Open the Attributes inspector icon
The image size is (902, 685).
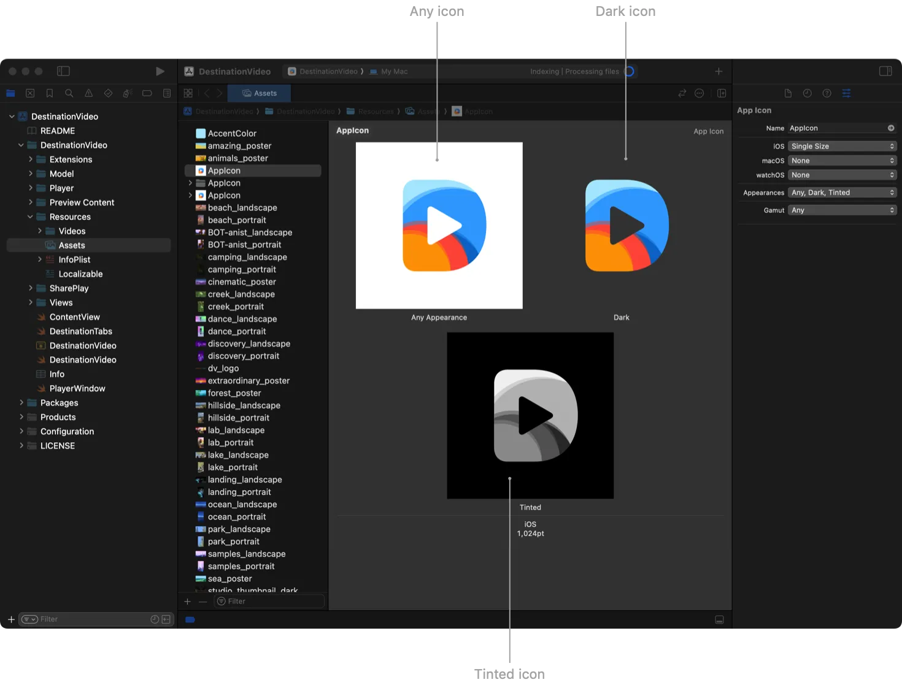(x=846, y=93)
